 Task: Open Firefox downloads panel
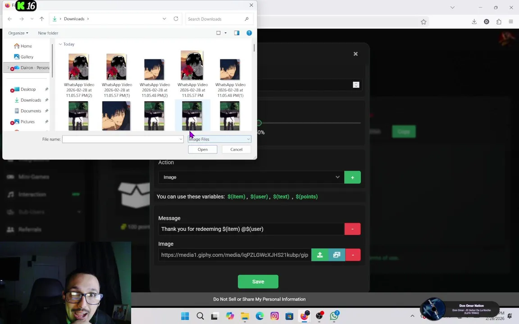tap(474, 22)
